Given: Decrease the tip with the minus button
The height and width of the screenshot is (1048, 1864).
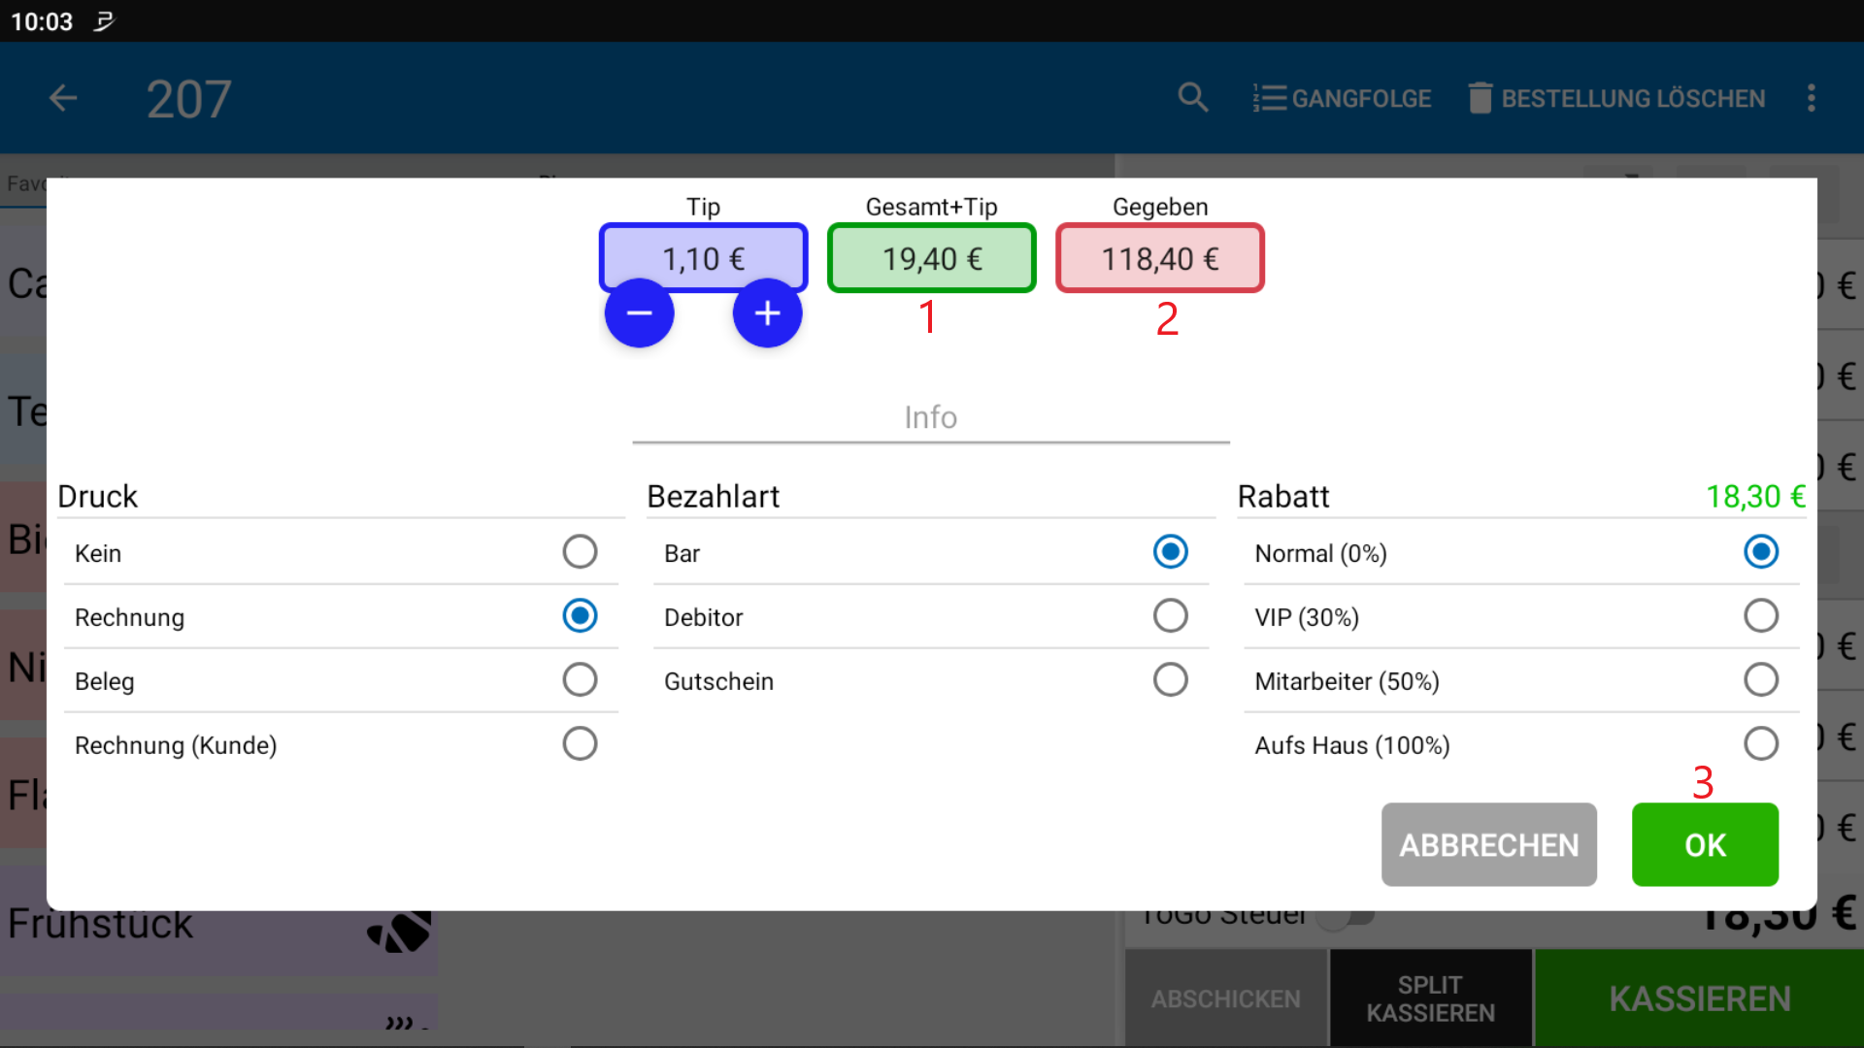Looking at the screenshot, I should tap(639, 312).
